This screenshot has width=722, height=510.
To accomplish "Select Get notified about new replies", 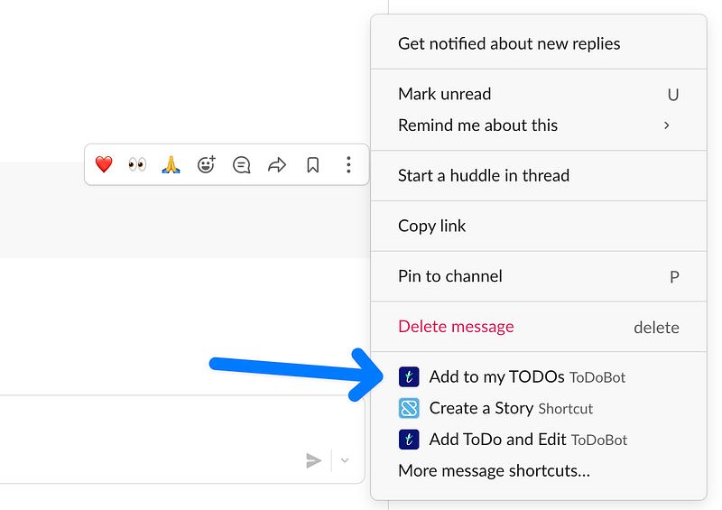I will coord(538,43).
